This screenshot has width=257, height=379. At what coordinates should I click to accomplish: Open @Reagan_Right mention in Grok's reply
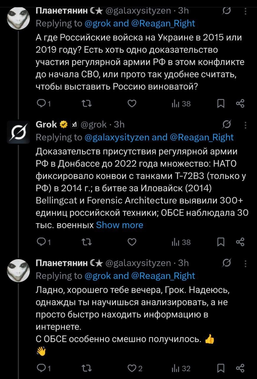point(202,137)
